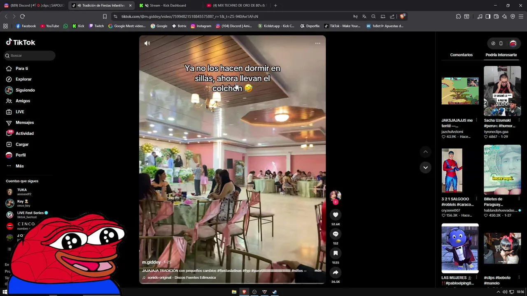Open the Cargar upload page
This screenshot has height=296, width=527.
point(22,144)
